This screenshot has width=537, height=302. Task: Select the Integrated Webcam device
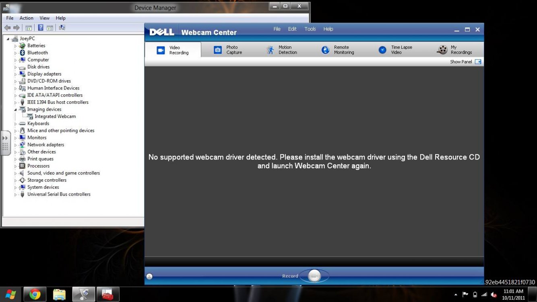pos(55,116)
